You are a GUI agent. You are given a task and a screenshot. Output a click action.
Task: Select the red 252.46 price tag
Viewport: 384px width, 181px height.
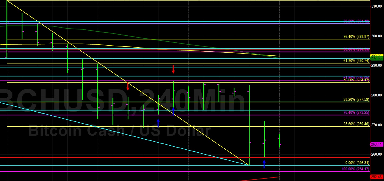coord(377,177)
